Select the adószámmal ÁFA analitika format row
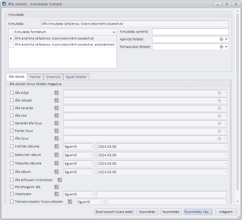The height and width of the screenshot is (220, 242). [x=64, y=44]
